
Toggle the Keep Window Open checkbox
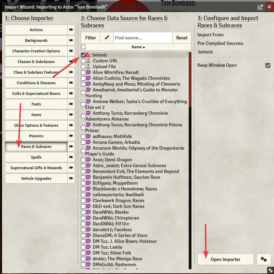click(x=268, y=65)
